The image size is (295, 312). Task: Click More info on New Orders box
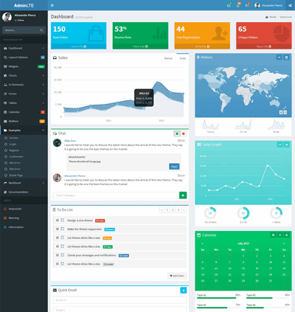point(79,46)
